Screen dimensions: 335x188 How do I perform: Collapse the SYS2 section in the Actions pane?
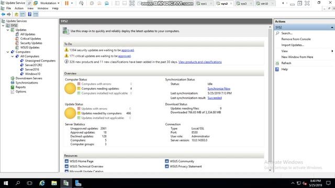point(332,28)
